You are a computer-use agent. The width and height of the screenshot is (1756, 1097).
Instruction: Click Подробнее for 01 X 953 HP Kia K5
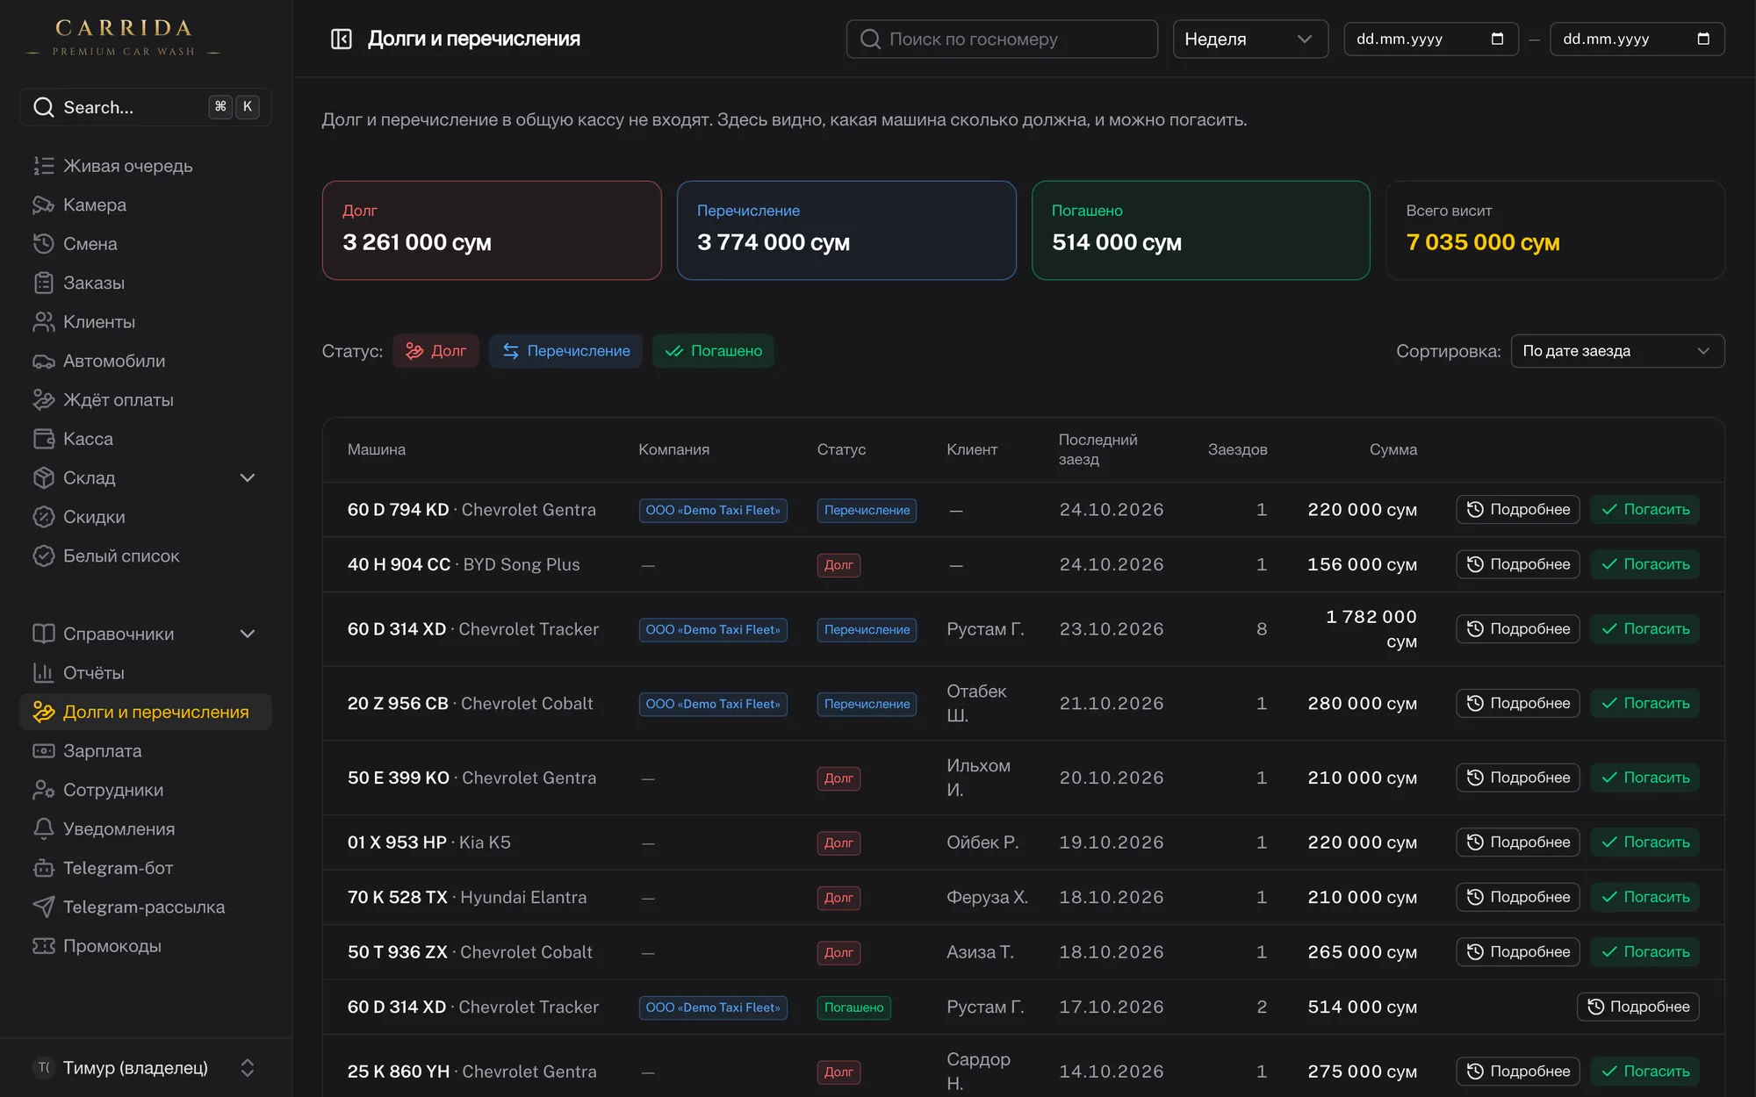point(1517,842)
